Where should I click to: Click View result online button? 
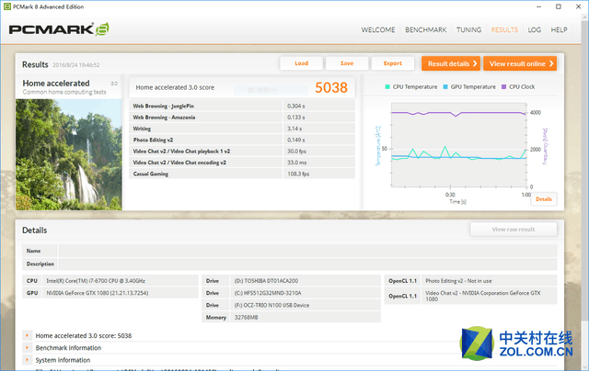point(520,63)
